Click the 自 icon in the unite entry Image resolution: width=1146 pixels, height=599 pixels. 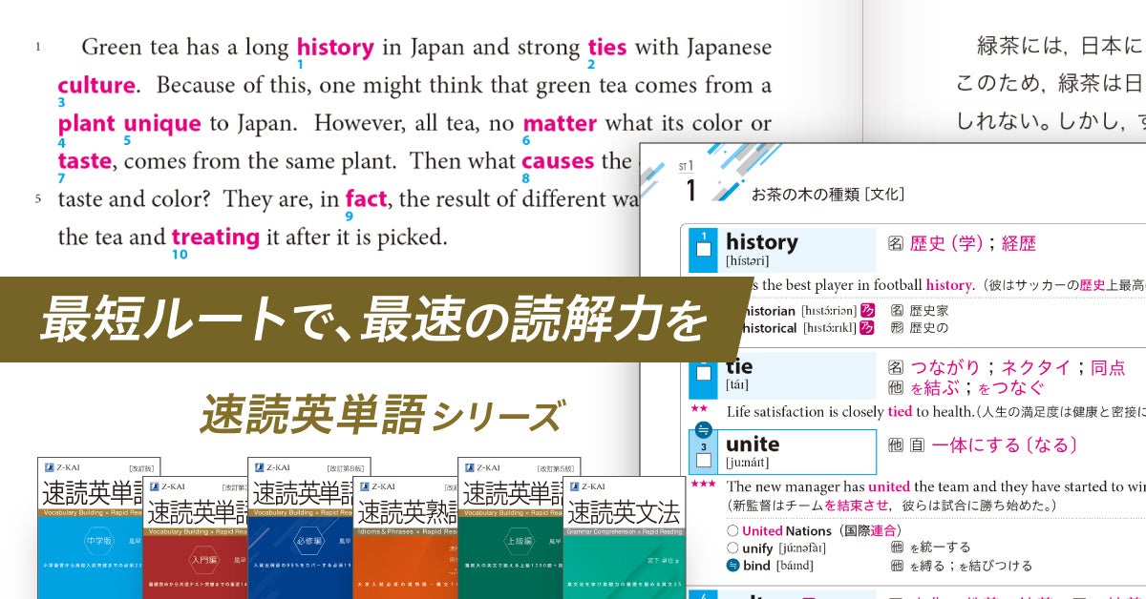tap(916, 445)
